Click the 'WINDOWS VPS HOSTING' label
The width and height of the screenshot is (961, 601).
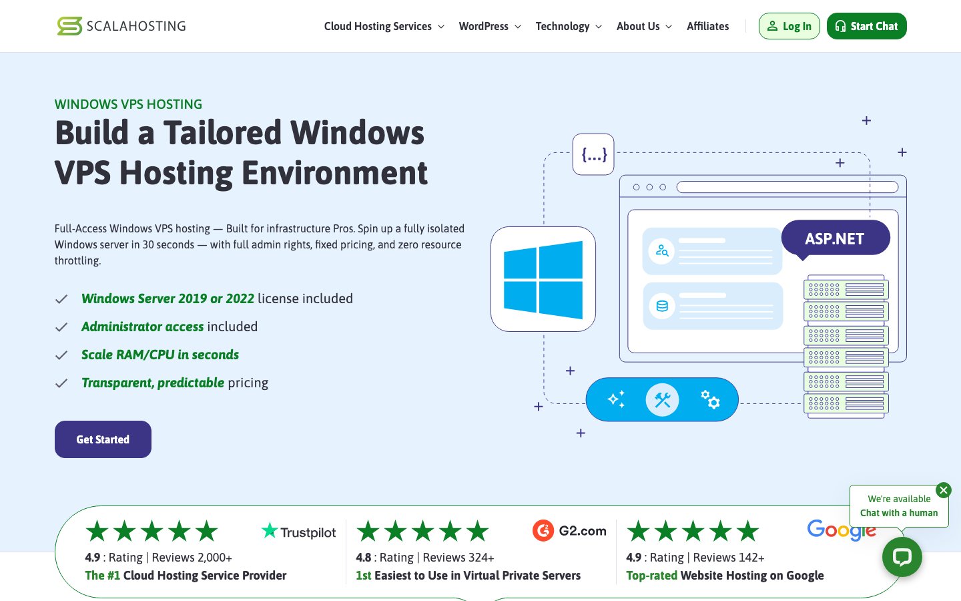[128, 104]
